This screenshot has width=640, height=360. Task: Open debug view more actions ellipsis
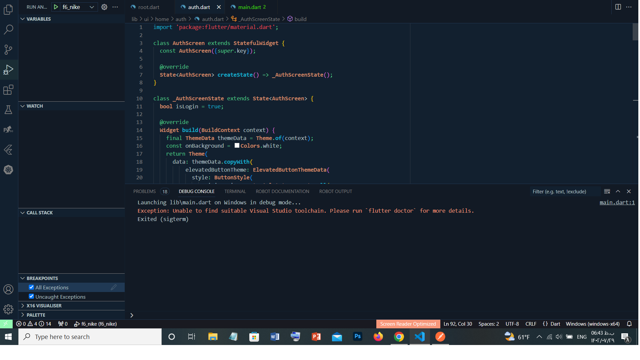[115, 7]
